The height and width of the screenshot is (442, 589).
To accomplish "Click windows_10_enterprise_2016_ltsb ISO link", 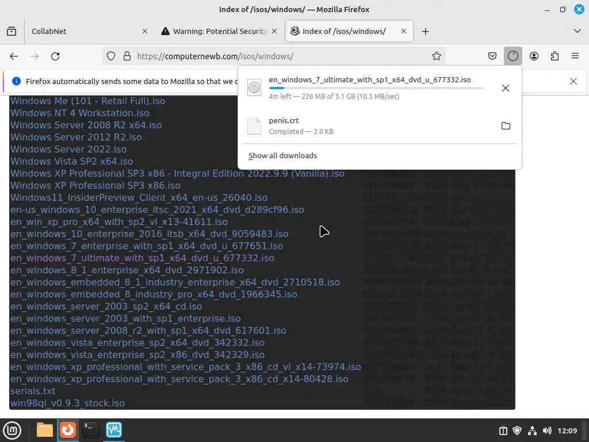I will [x=150, y=234].
